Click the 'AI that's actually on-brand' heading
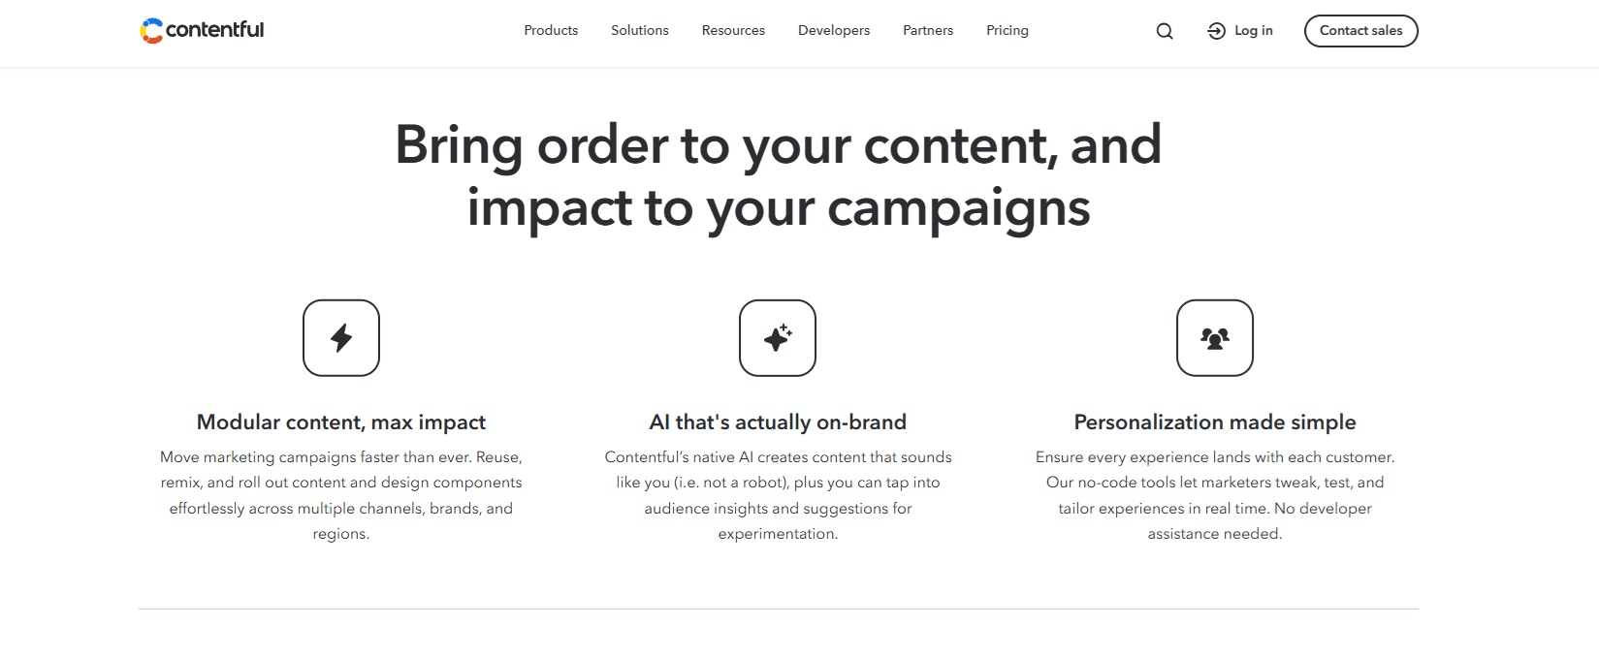Image resolution: width=1599 pixels, height=656 pixels. click(778, 422)
